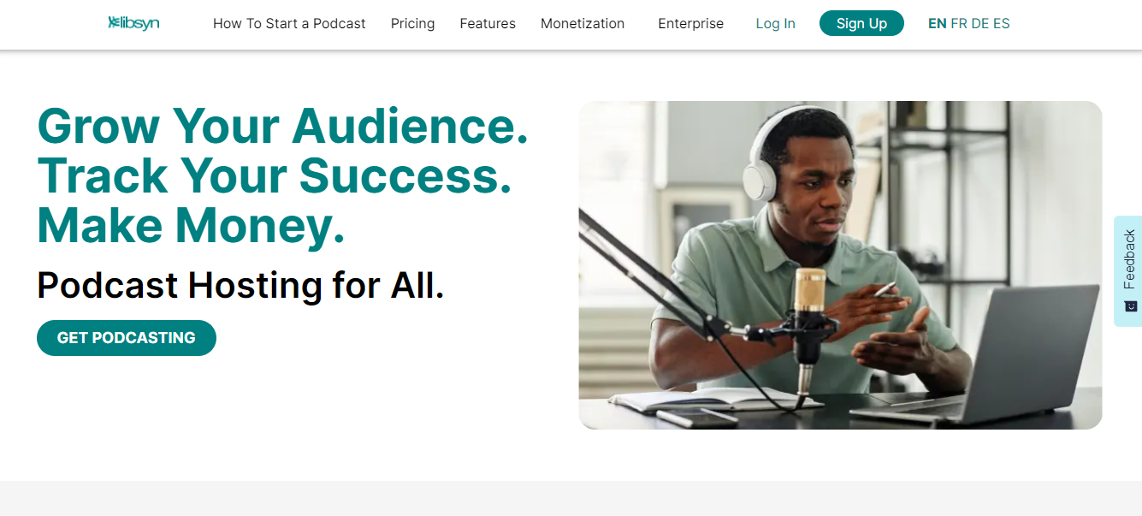
Task: Expand the Monetization menu
Action: click(x=582, y=23)
